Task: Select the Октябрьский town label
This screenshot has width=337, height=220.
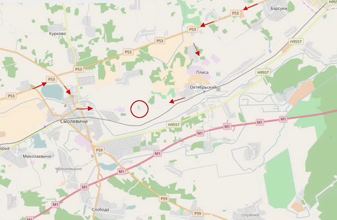Action: [203, 87]
